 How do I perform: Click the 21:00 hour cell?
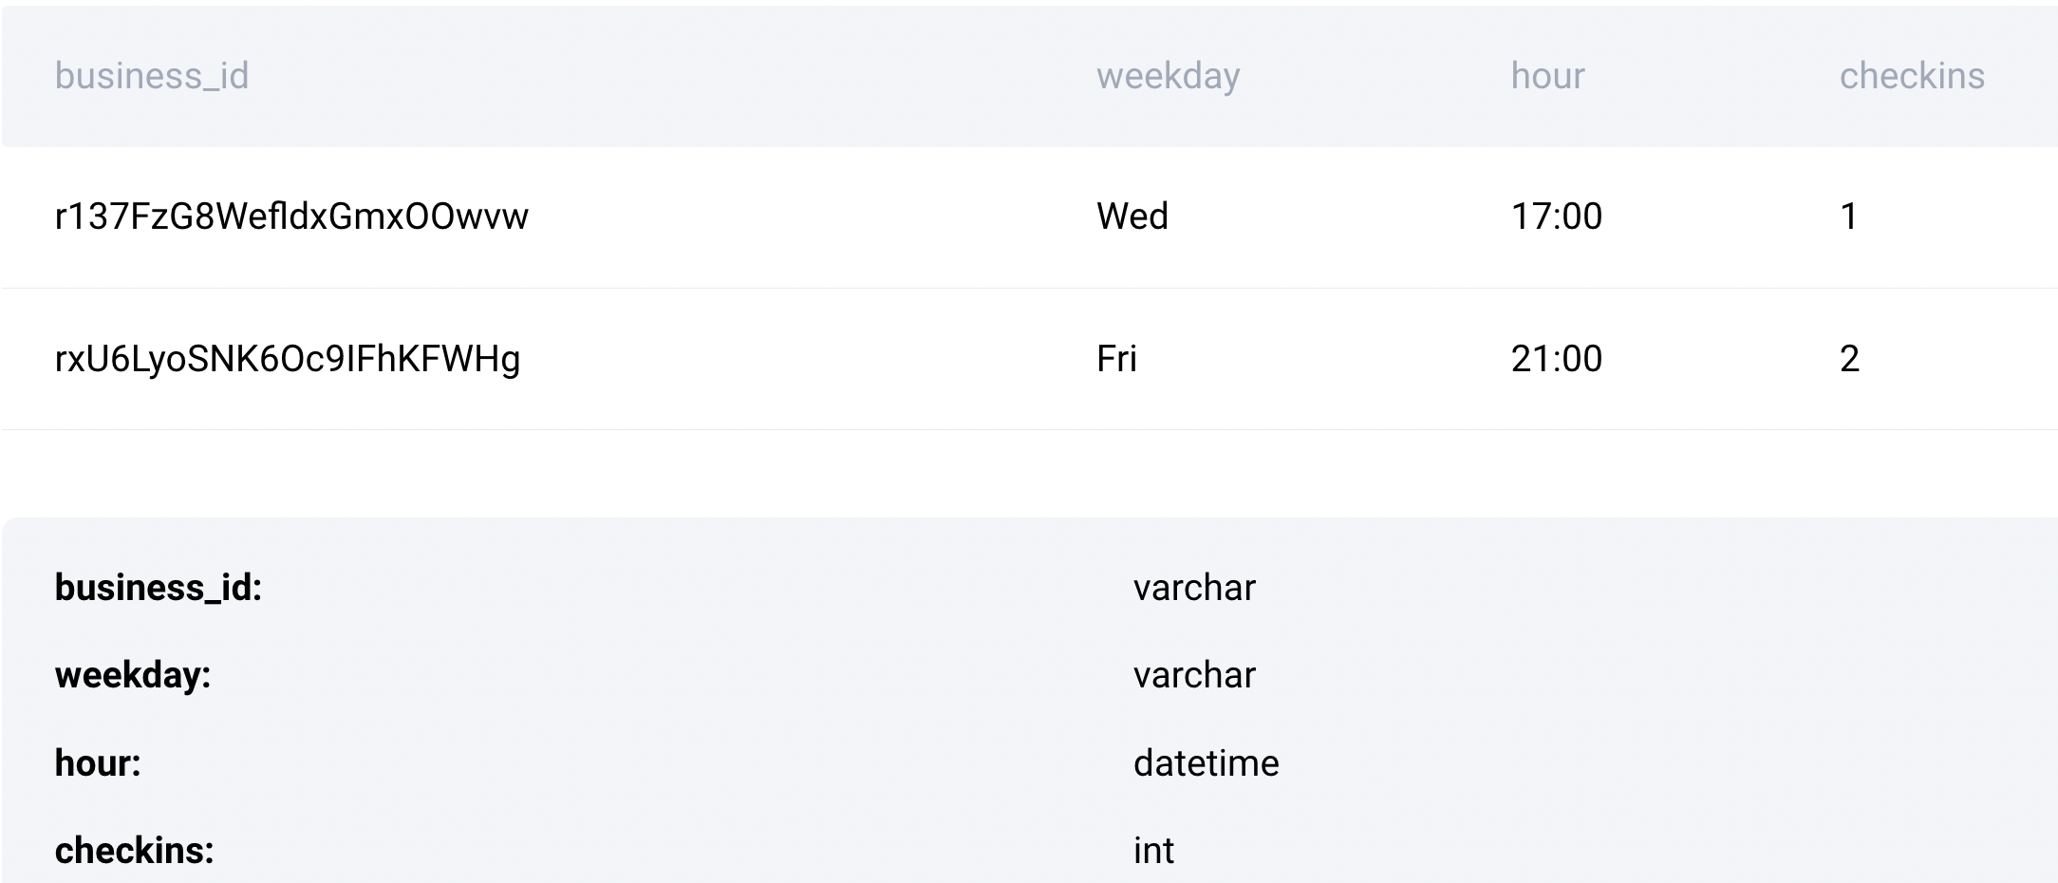[x=1556, y=359]
